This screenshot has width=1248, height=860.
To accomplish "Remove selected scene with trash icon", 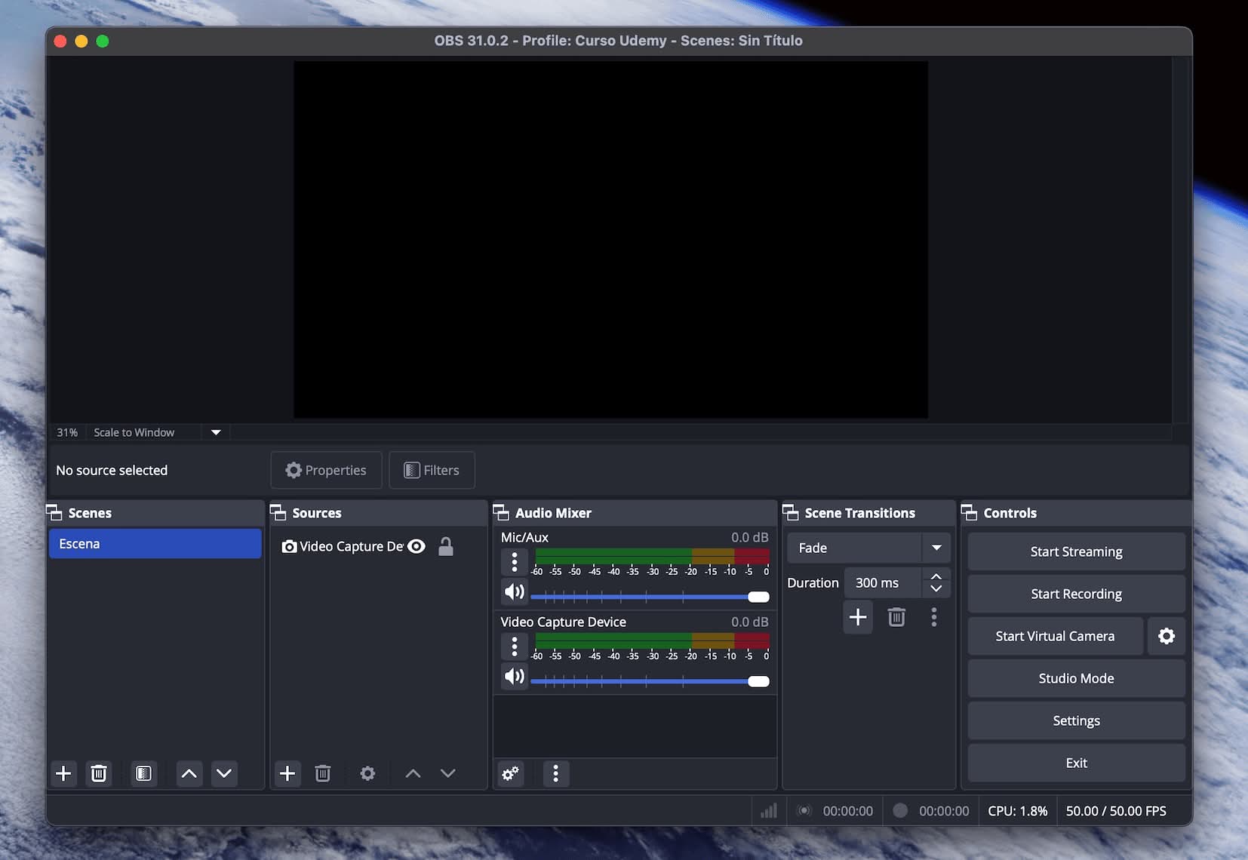I will point(99,773).
